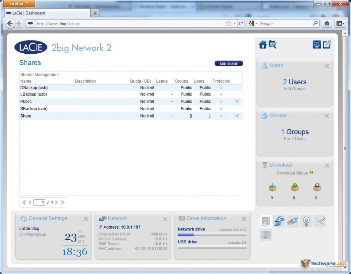Click the USB drive capacity bar

212,248
